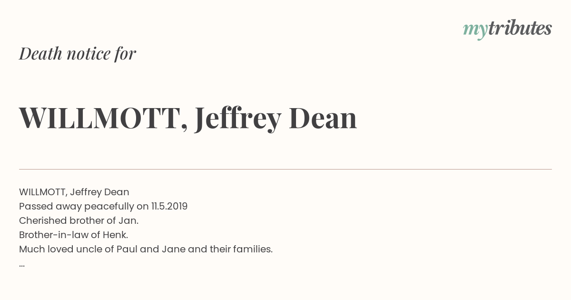Click 'Much loved uncle of Paul and Jane' line
This screenshot has height=300, width=571.
(x=146, y=249)
